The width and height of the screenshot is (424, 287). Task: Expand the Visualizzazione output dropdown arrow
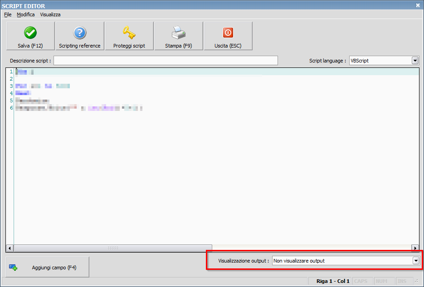[416, 261]
